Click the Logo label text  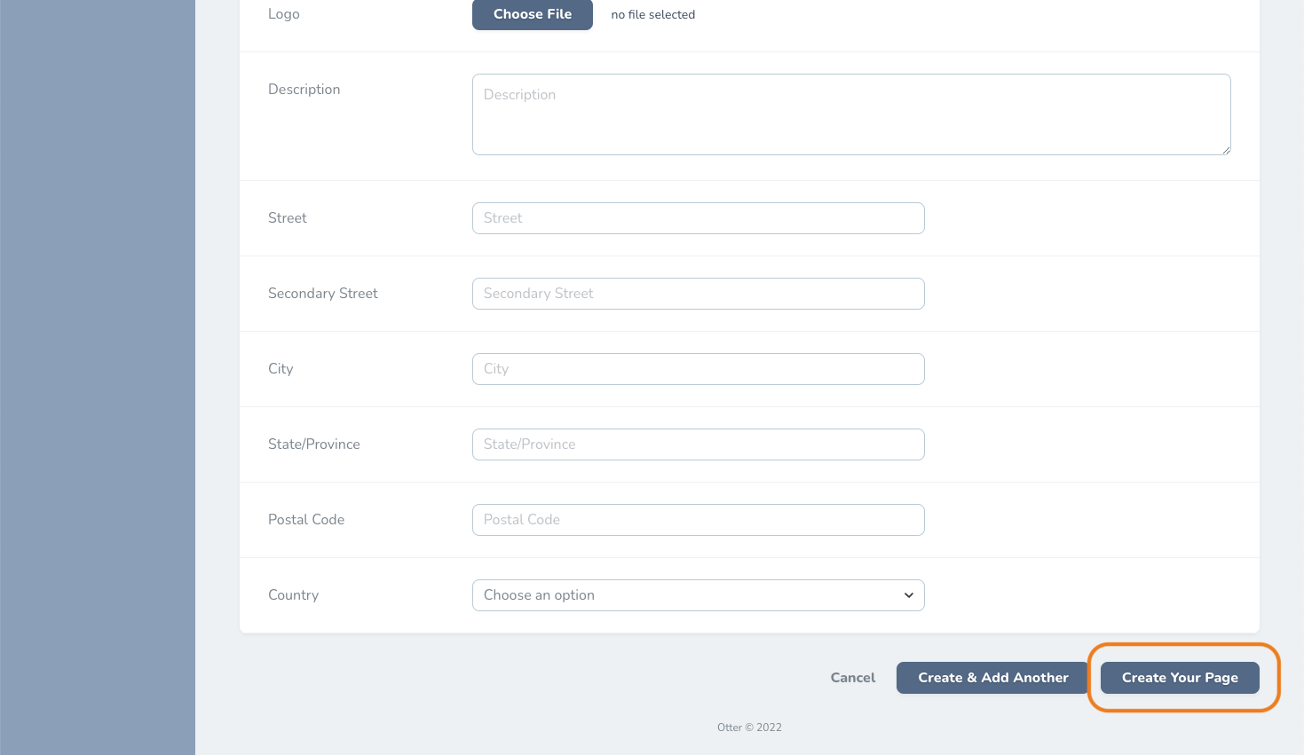coord(283,14)
